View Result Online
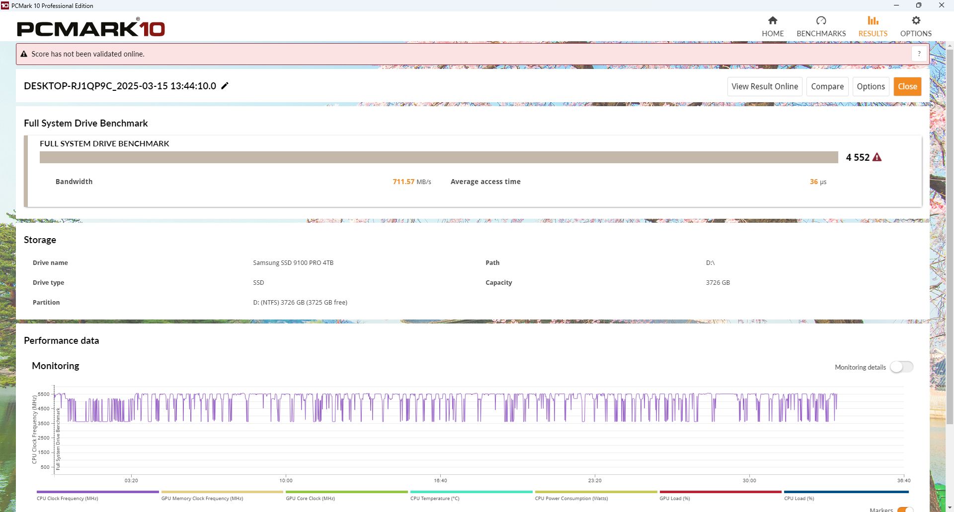Screen dimensions: 954x512 click(x=765, y=86)
